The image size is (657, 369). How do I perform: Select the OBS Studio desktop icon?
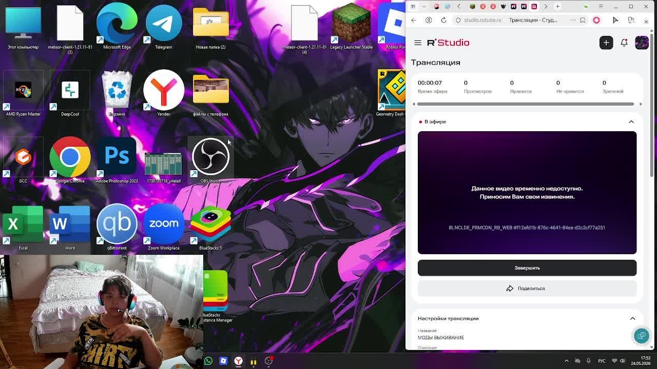point(210,161)
